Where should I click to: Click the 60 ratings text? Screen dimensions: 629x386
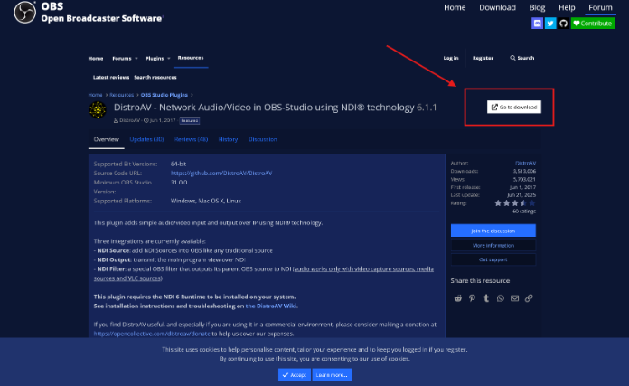tap(524, 211)
